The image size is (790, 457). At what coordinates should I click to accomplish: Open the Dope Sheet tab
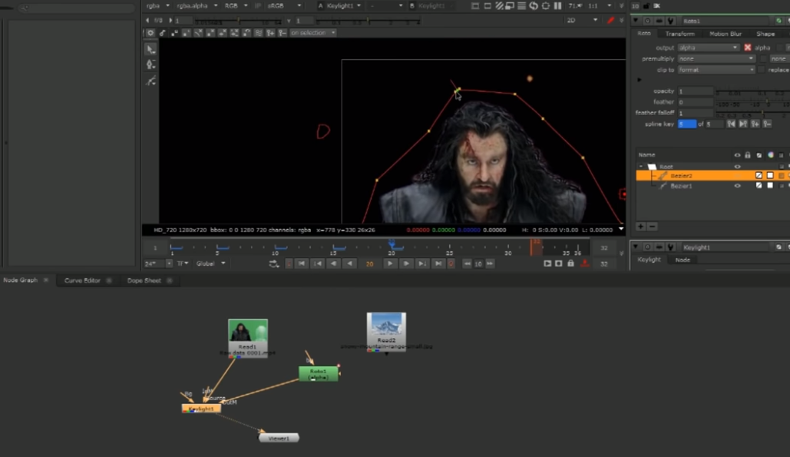coord(144,280)
